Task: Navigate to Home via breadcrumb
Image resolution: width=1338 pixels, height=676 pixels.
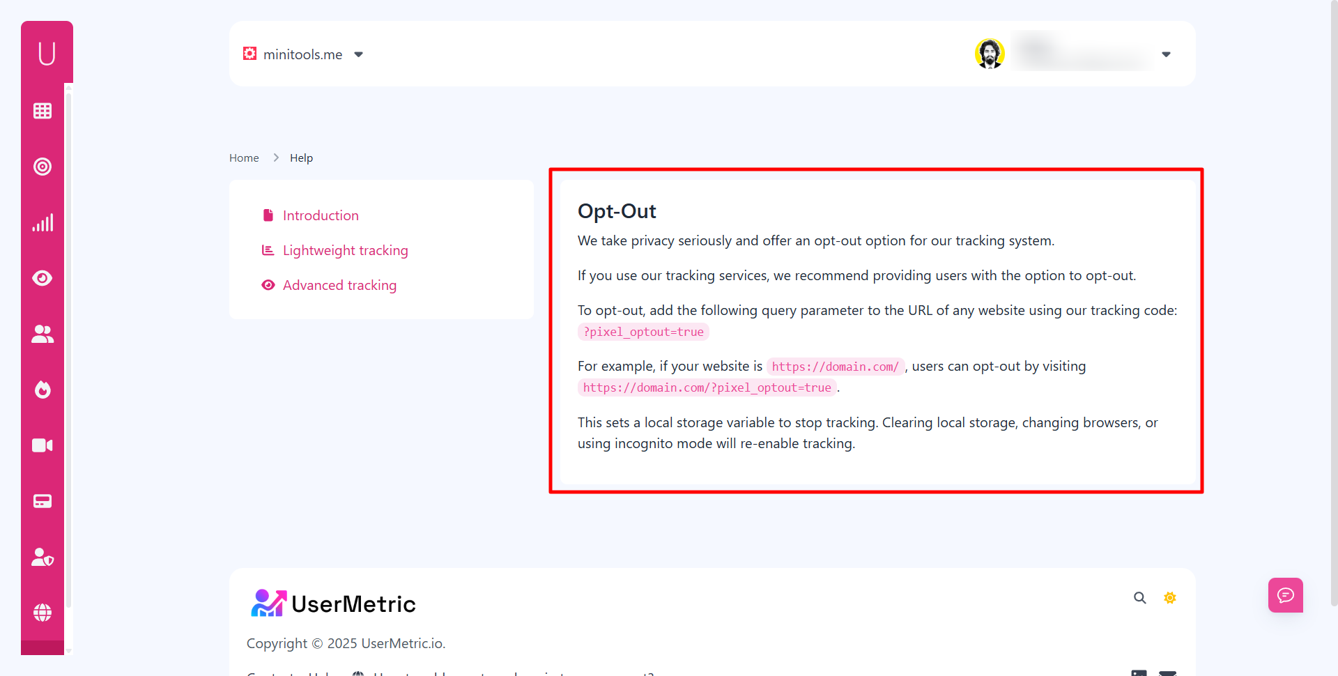Action: [244, 158]
